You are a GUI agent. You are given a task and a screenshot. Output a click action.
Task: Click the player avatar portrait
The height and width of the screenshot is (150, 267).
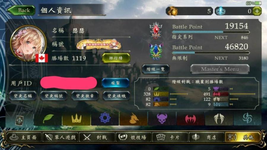click(x=28, y=43)
